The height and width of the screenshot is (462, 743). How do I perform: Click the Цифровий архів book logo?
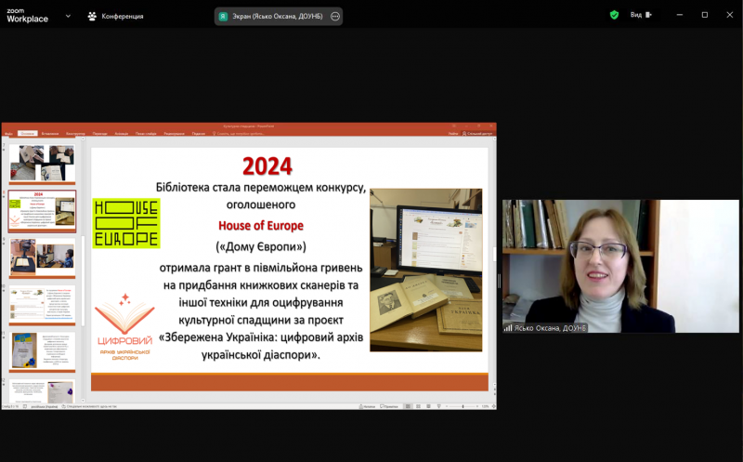(x=125, y=327)
